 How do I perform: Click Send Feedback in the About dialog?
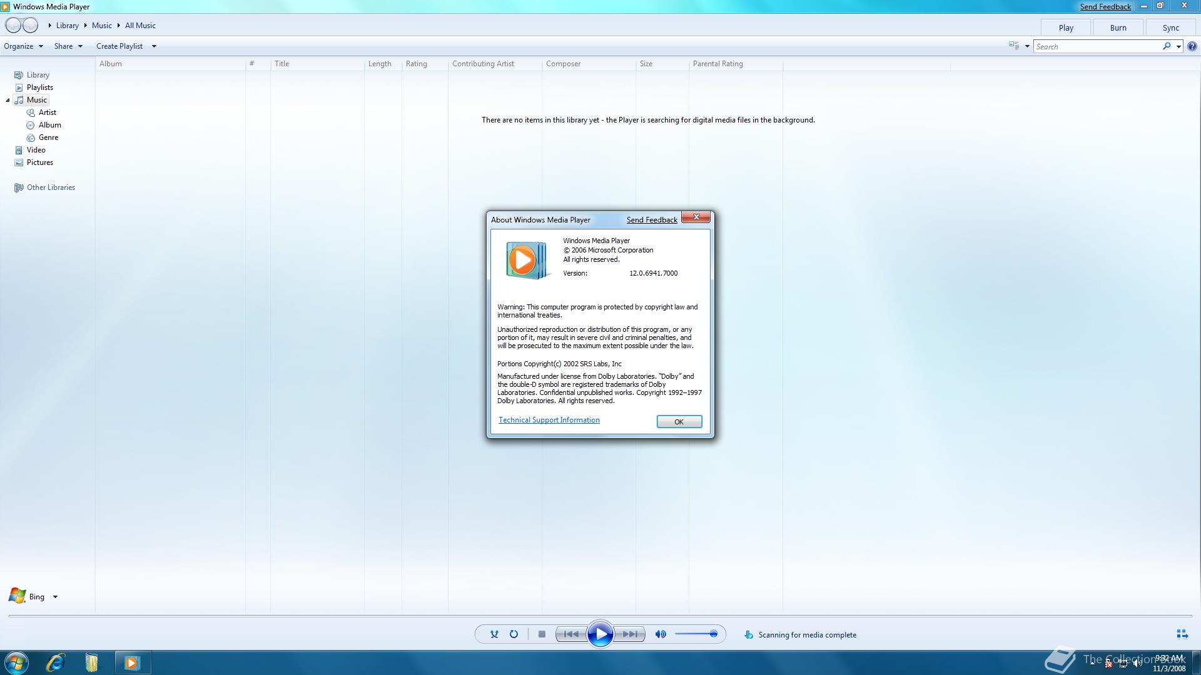point(652,220)
